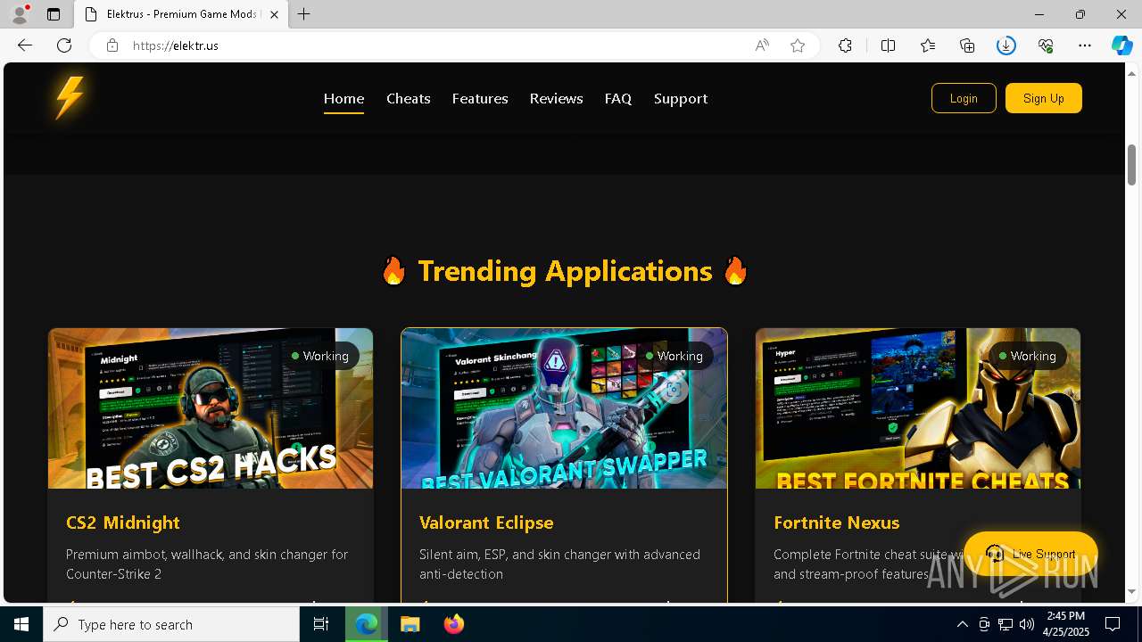Open the tab actions menu icon
This screenshot has height=642, width=1142.
54,14
